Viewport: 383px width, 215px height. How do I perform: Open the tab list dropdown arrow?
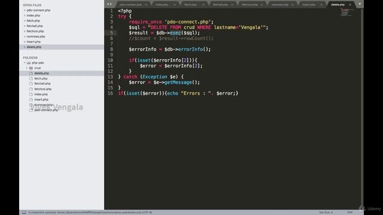point(360,4)
